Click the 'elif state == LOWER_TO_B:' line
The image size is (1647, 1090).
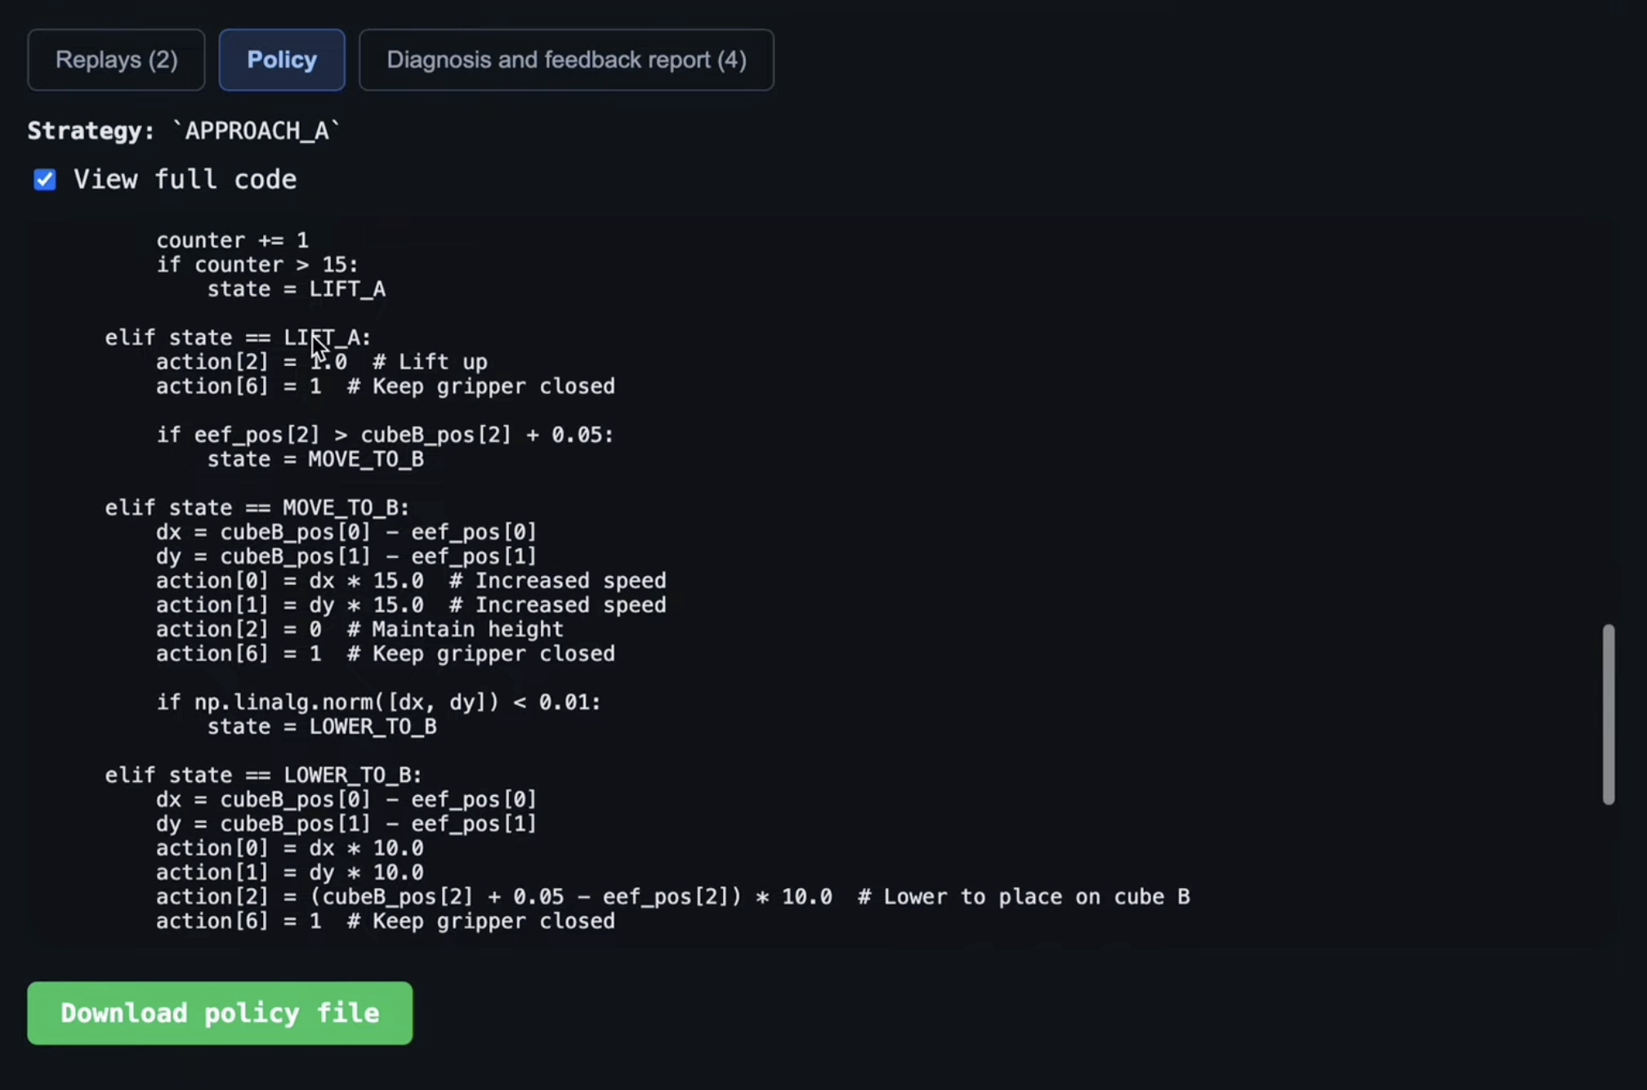coord(263,775)
